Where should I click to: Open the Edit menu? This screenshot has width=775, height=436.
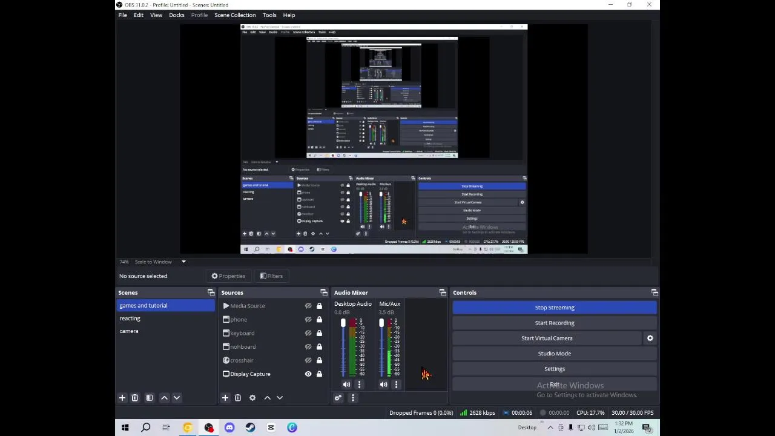click(x=139, y=15)
